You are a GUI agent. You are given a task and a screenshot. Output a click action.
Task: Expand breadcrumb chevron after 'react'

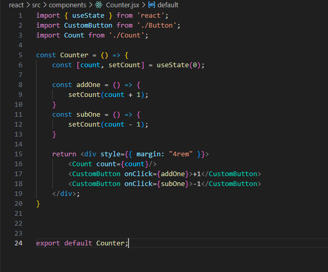point(28,5)
